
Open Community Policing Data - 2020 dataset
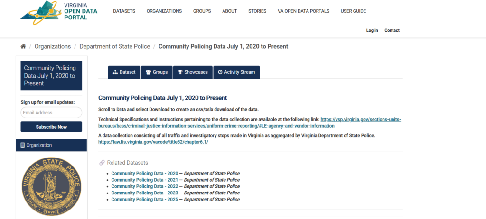tap(144, 173)
